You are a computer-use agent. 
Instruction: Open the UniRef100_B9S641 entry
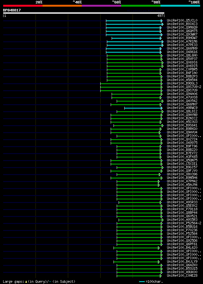(182, 125)
